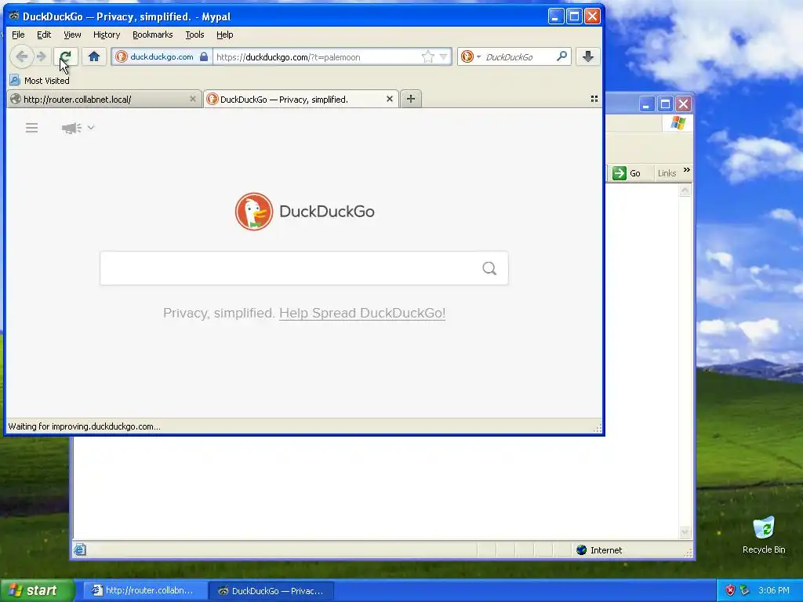
Task: Click the 3:06 PM system clock
Action: click(774, 590)
